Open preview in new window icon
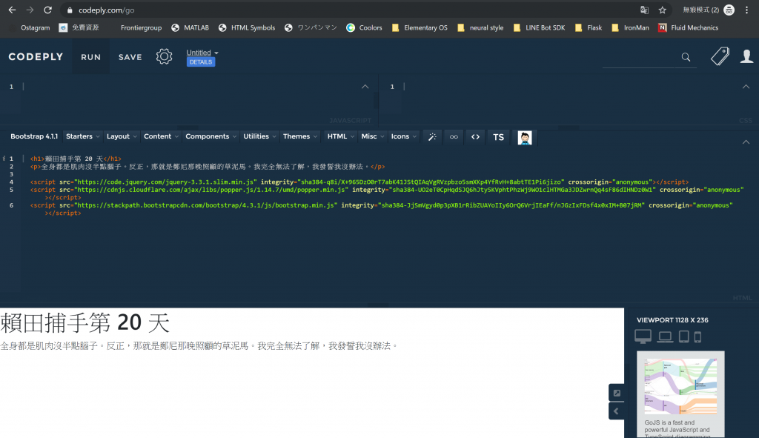The height and width of the screenshot is (438, 759). point(617,393)
